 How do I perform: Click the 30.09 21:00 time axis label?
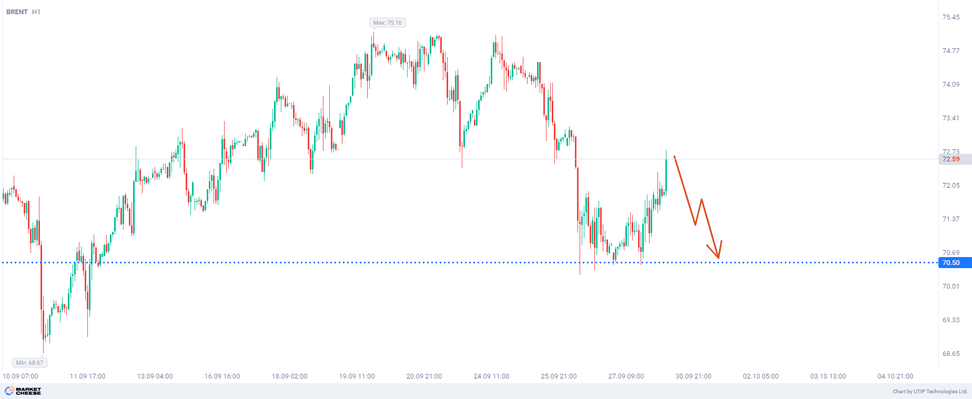(693, 376)
